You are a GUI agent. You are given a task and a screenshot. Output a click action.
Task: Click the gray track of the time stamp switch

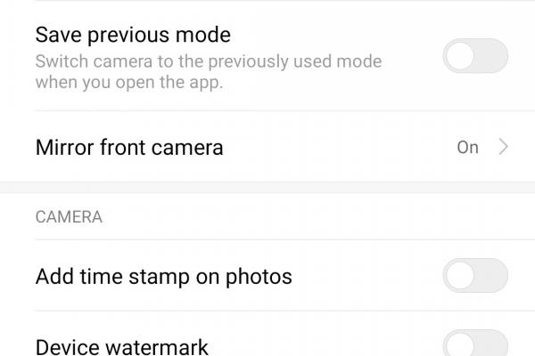pos(493,277)
